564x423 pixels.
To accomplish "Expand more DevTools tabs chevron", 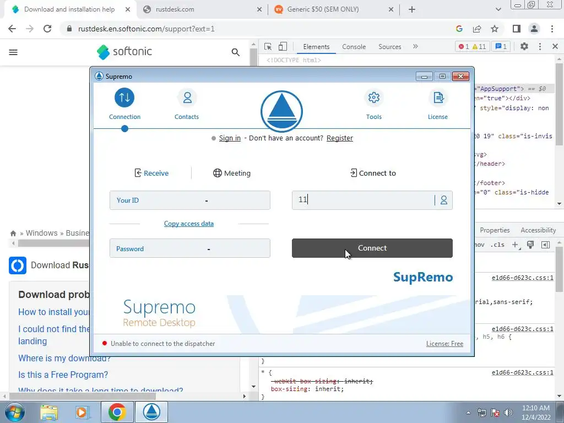I will (x=415, y=46).
